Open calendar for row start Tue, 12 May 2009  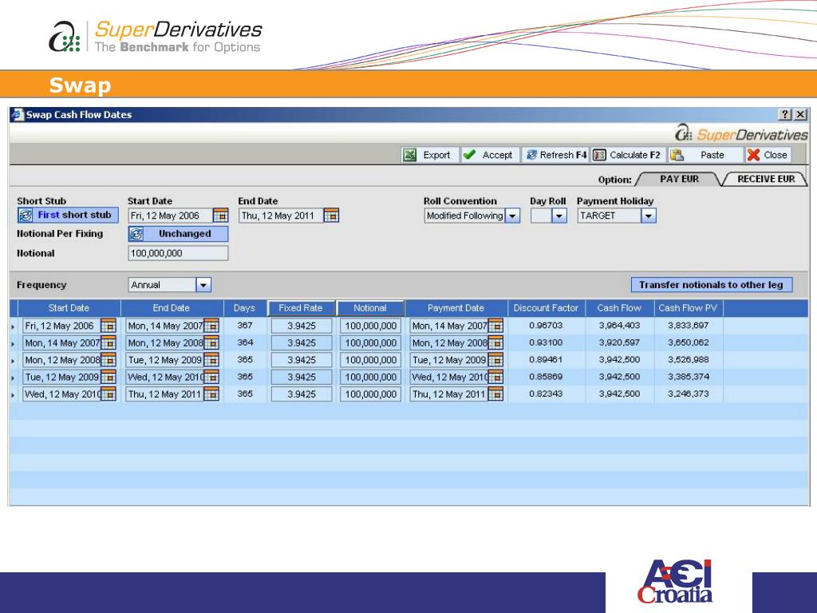(x=109, y=378)
